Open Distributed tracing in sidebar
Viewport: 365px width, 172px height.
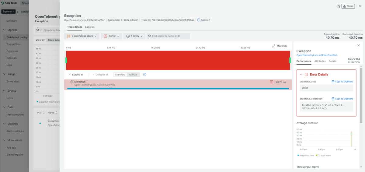17,37
